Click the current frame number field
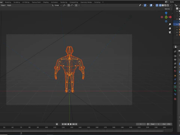 coord(141,124)
